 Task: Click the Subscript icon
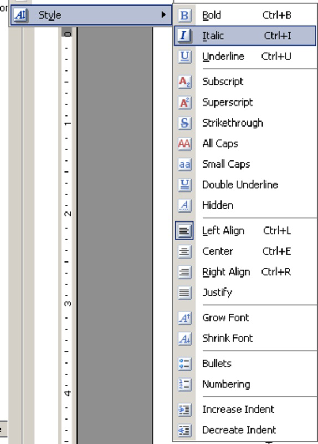tap(184, 82)
